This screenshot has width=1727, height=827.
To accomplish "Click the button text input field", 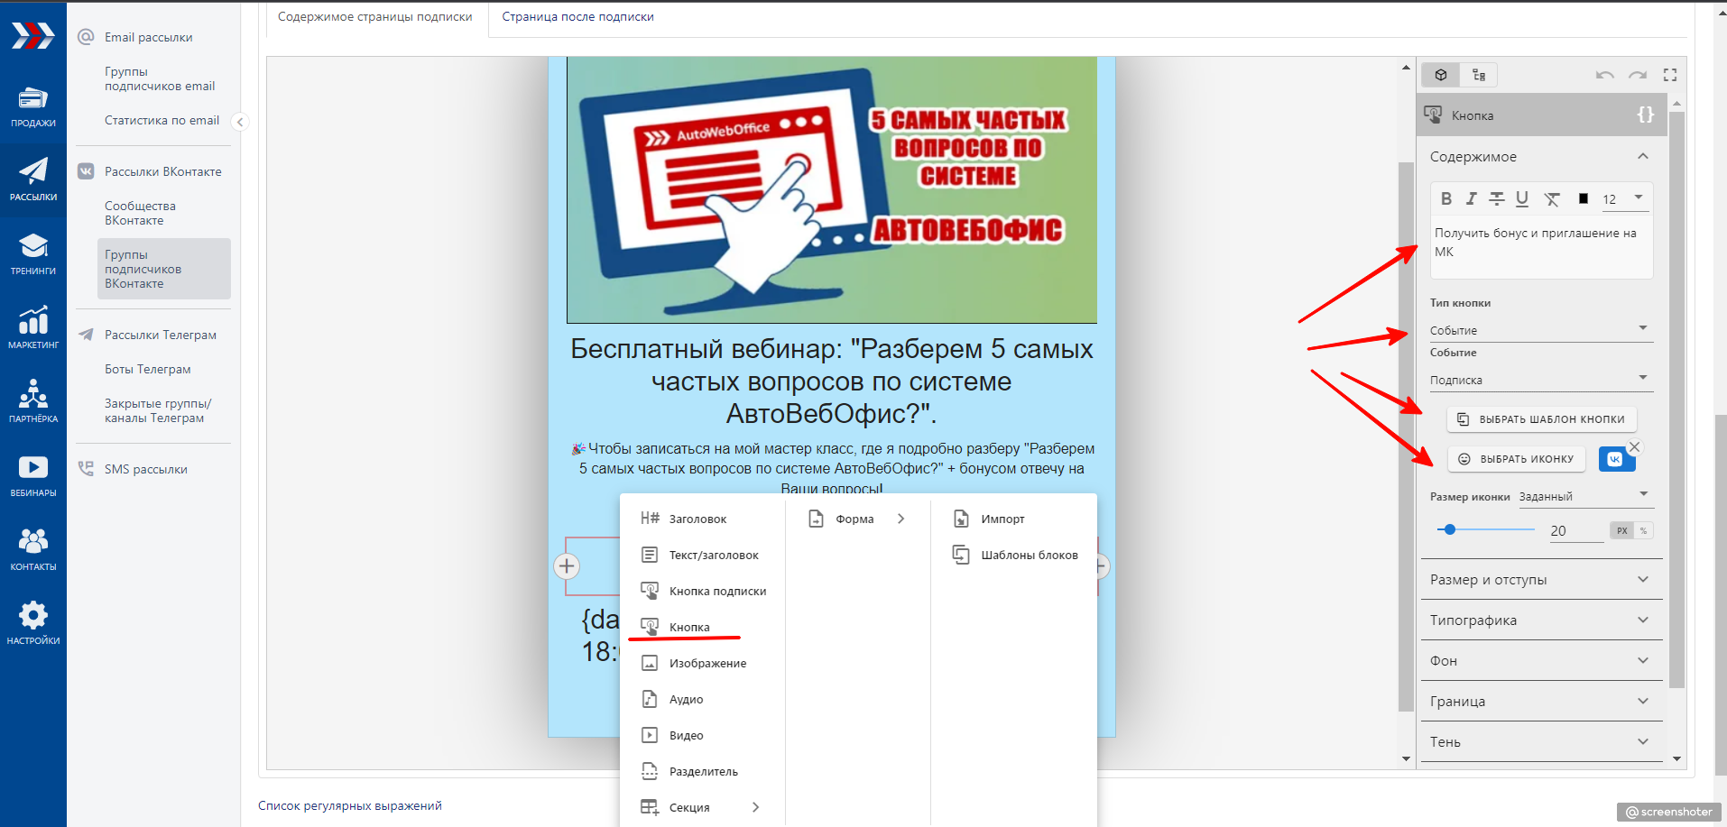I will pyautogui.click(x=1540, y=244).
